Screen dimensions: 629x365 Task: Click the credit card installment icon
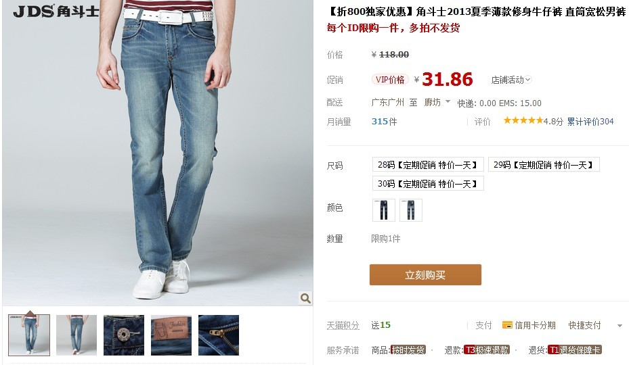pos(507,325)
